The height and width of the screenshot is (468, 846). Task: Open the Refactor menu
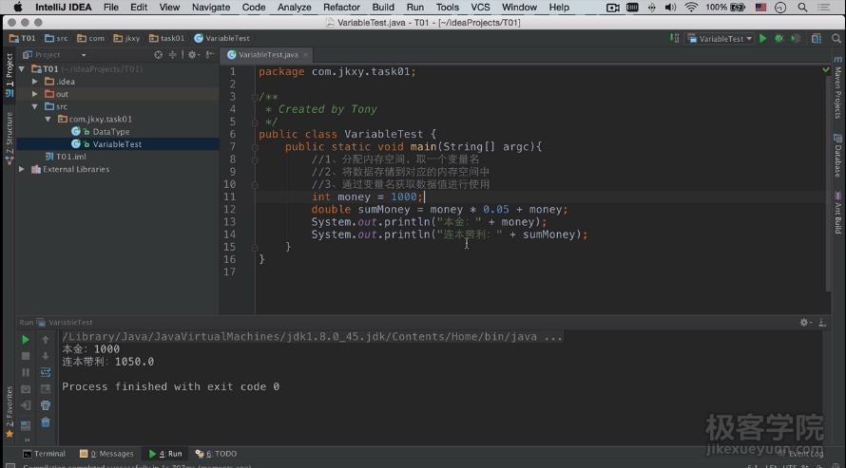(341, 8)
